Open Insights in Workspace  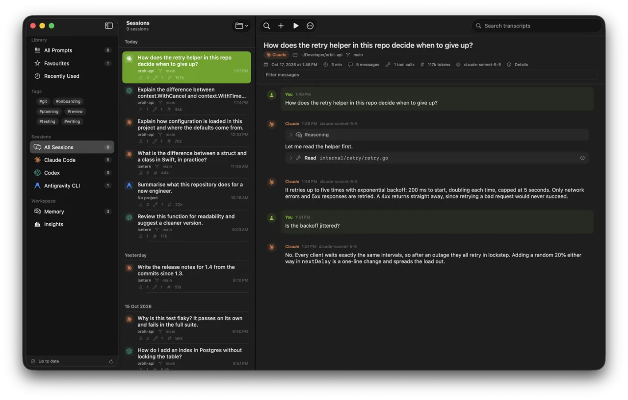point(72,224)
